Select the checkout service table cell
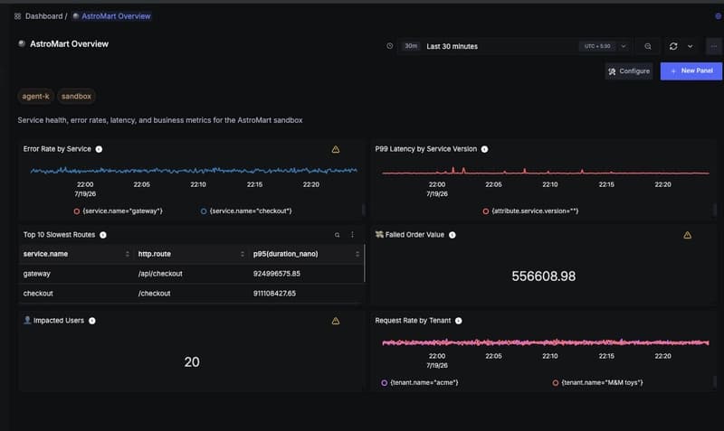724x431 pixels. (x=38, y=293)
